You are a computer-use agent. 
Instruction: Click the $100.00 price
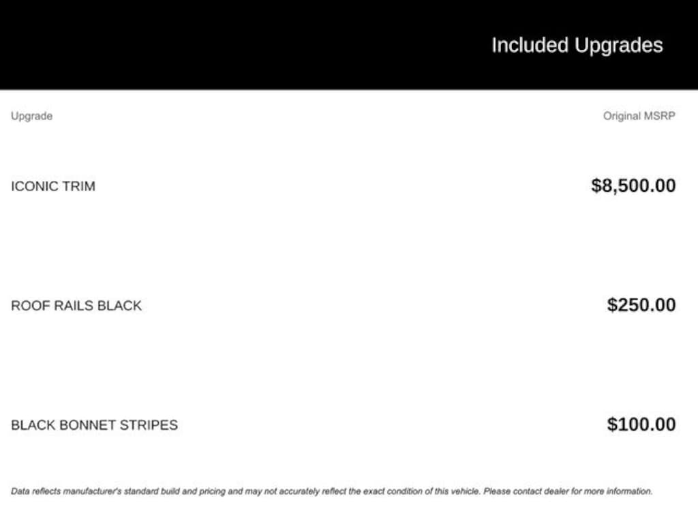coord(641,424)
